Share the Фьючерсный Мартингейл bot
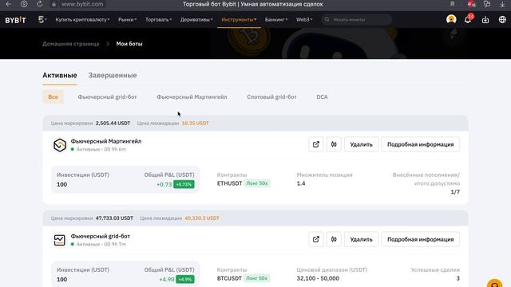 click(316, 144)
